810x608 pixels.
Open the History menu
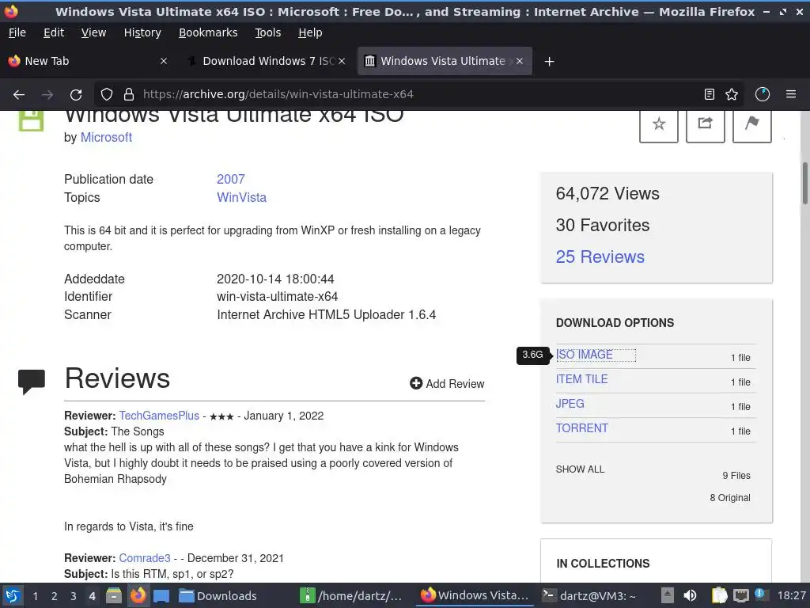pyautogui.click(x=142, y=32)
